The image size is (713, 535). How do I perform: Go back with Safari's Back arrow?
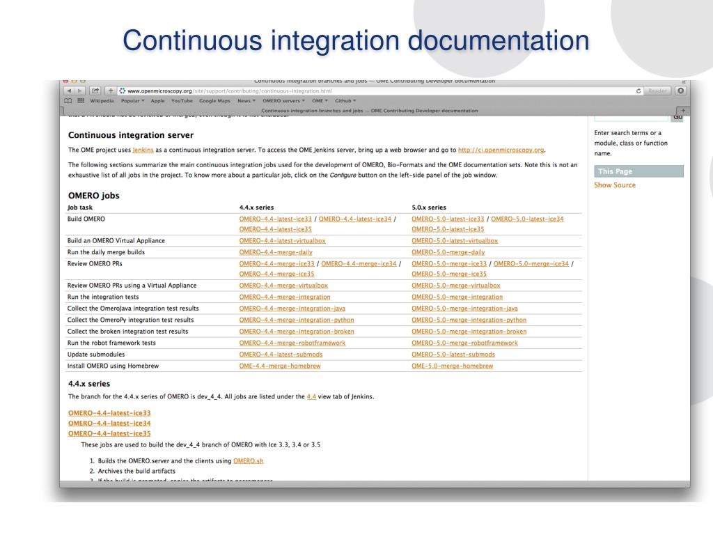(69, 91)
